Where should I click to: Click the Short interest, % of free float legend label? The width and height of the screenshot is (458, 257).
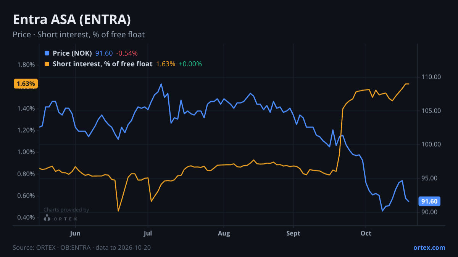[102, 64]
